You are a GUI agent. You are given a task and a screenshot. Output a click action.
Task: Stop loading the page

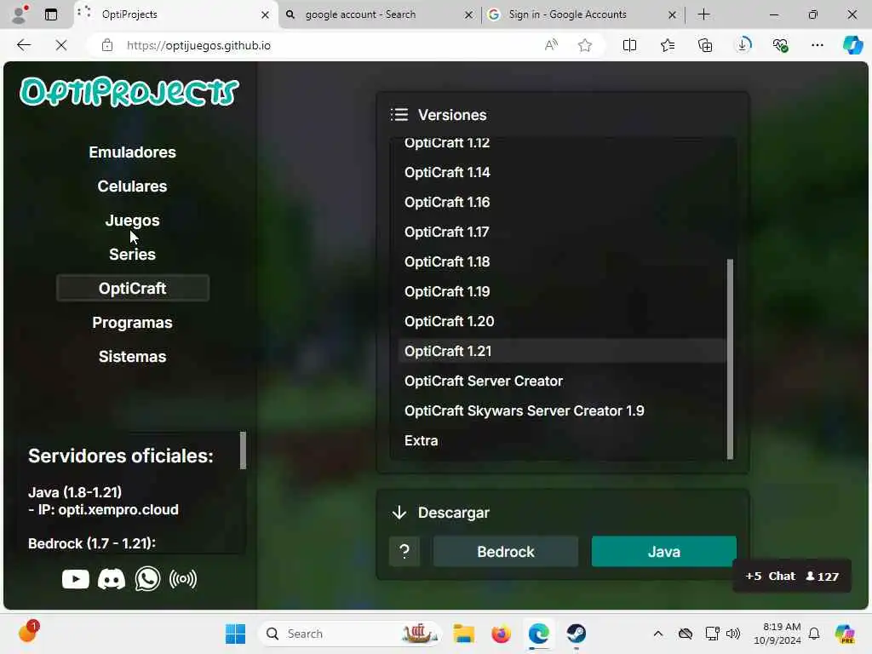click(61, 45)
